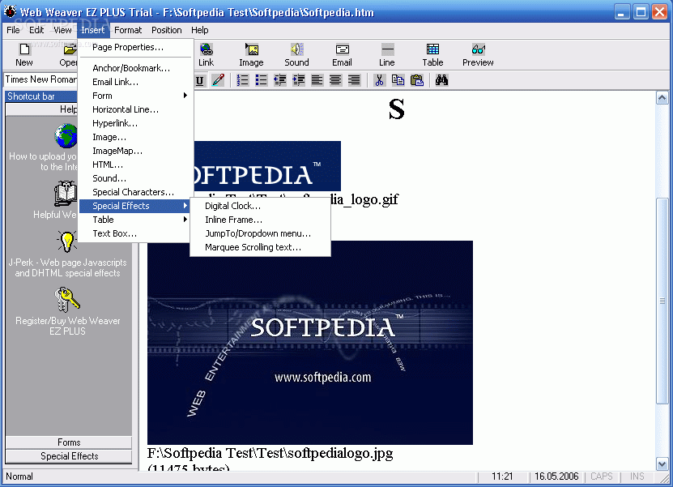This screenshot has height=487, width=673.
Task: Click the globe upload help icon
Action: (66, 135)
